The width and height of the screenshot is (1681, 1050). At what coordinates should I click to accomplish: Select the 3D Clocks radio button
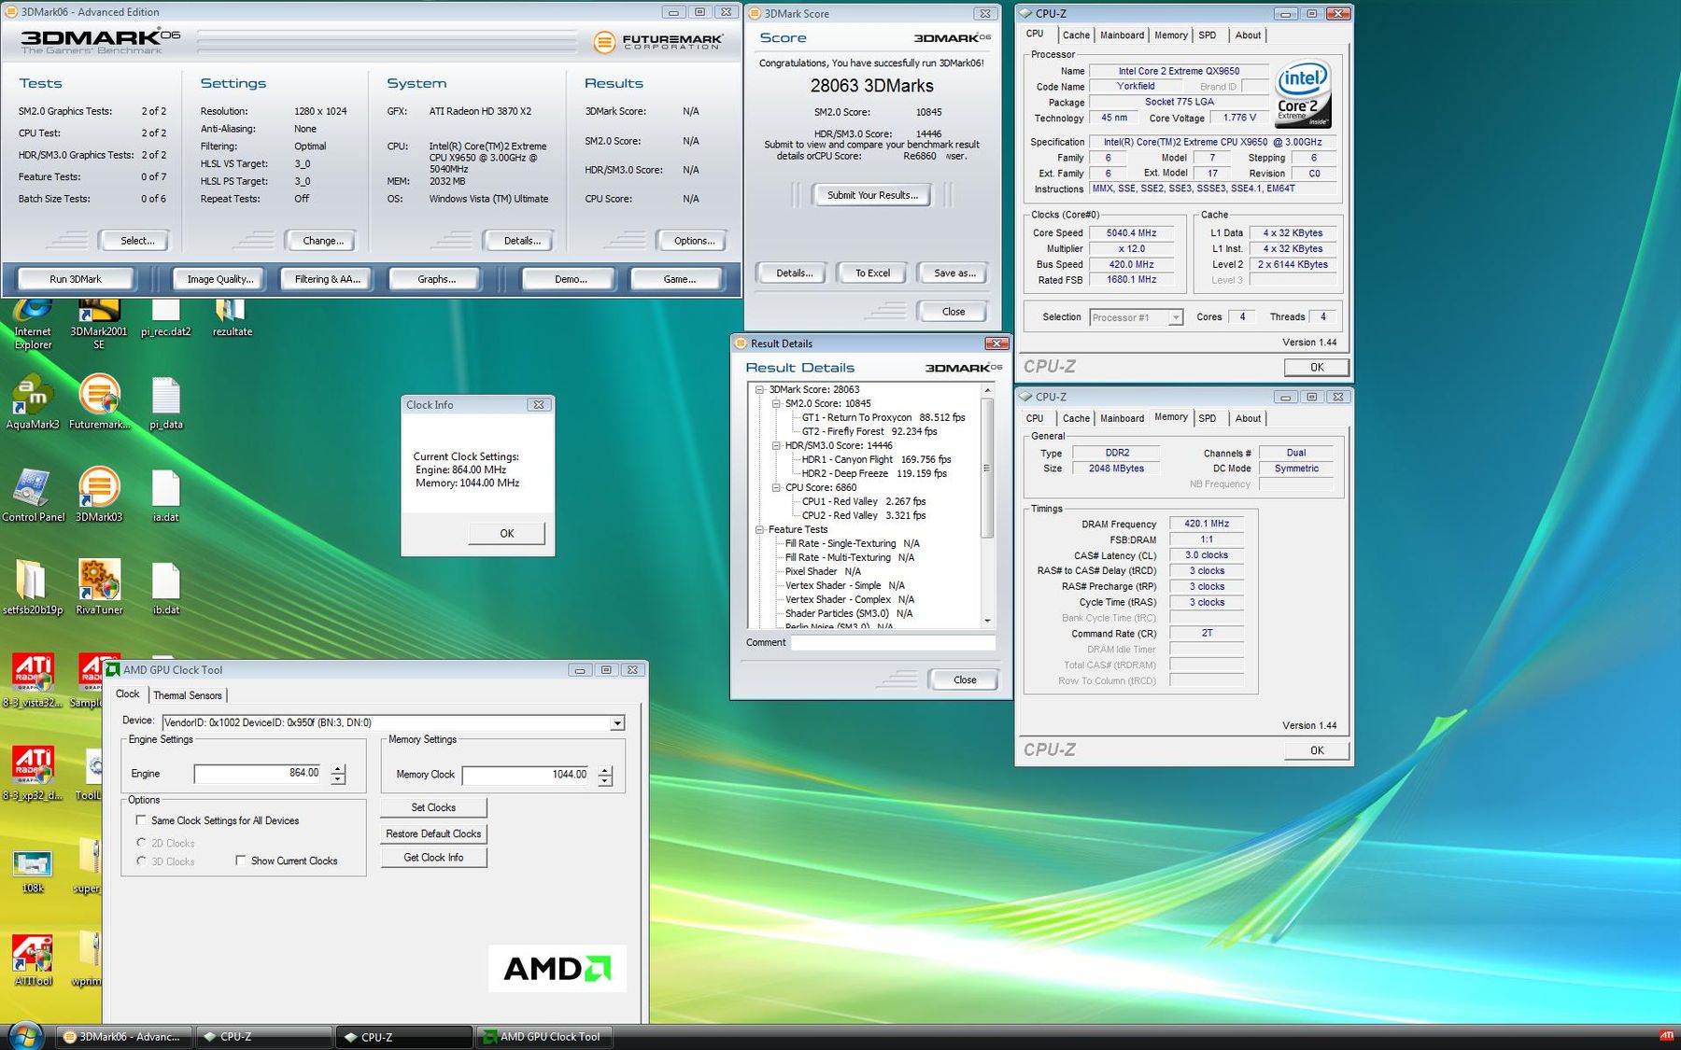tap(142, 861)
